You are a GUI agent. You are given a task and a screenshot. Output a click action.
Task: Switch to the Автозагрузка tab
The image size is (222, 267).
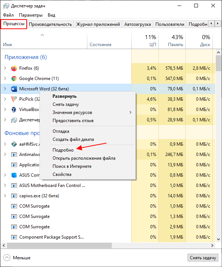pos(138,24)
